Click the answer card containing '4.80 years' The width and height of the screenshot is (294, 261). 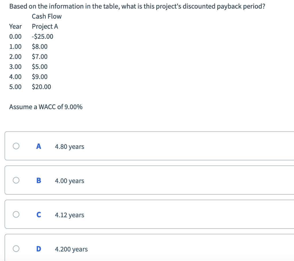149,146
